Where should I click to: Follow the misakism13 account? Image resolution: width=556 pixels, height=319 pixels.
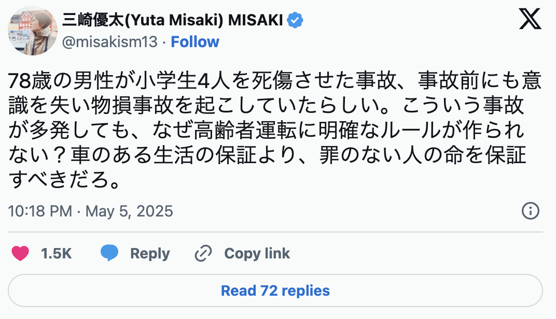coord(195,42)
